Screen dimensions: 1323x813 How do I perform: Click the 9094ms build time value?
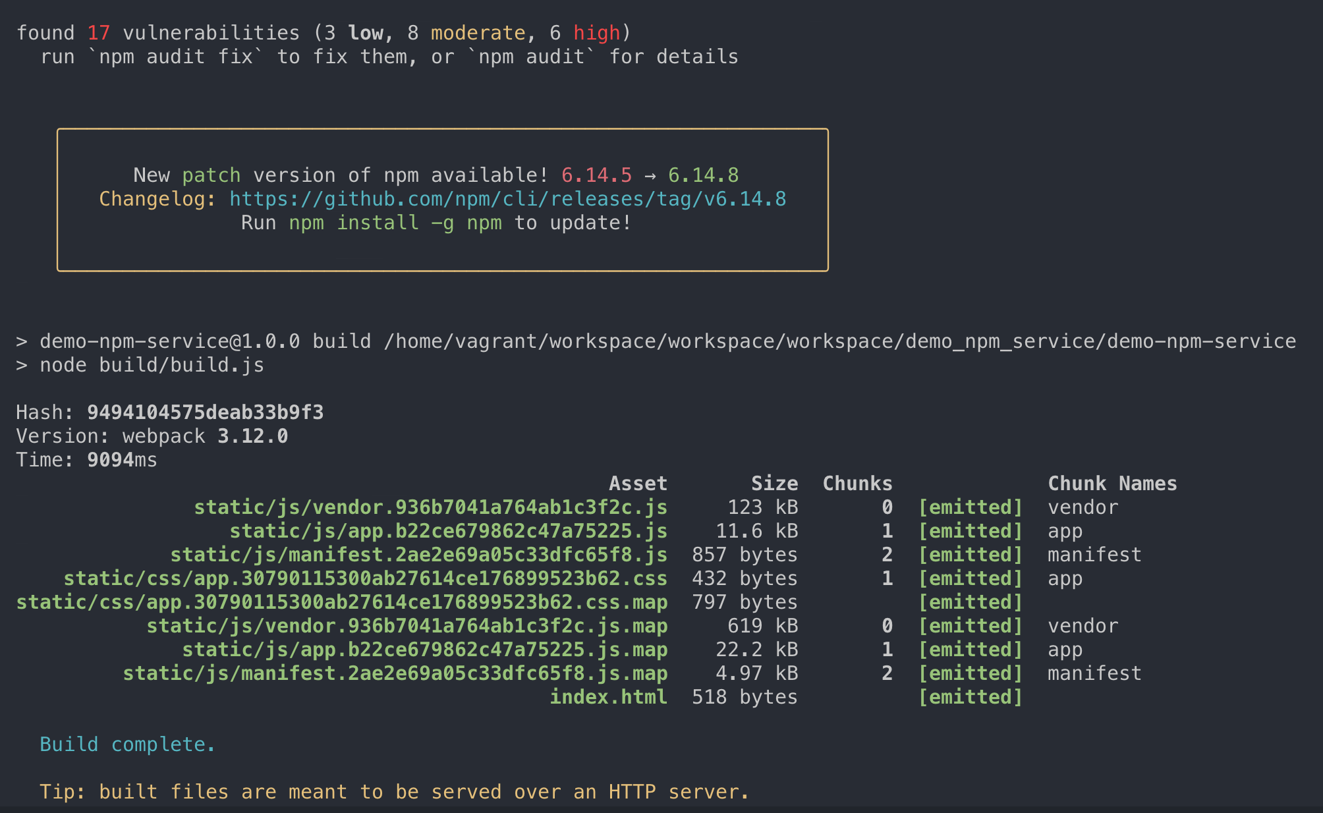pyautogui.click(x=122, y=460)
